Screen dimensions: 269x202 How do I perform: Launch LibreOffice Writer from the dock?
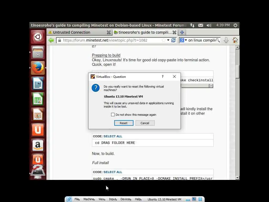point(38,83)
